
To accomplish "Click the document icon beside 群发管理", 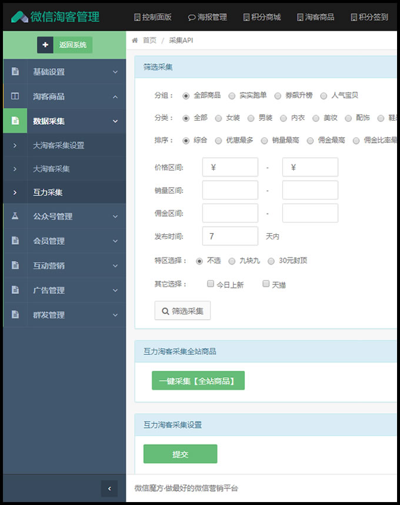I will (x=15, y=314).
